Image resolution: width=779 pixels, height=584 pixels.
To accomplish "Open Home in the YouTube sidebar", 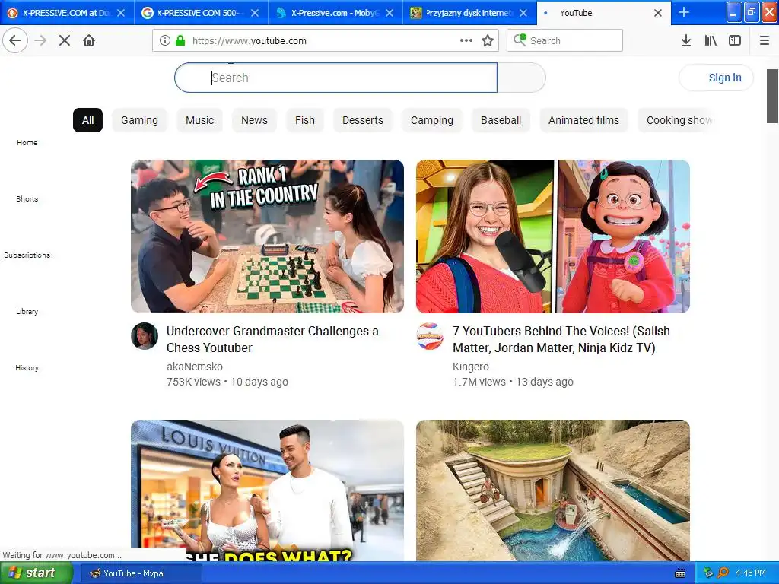I will (x=27, y=142).
